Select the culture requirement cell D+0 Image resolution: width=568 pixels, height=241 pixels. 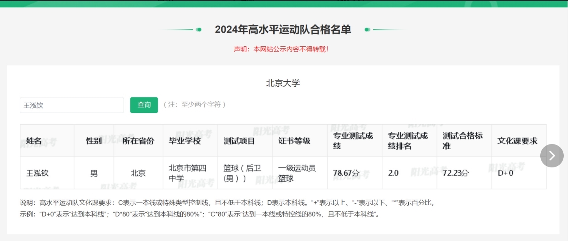pyautogui.click(x=519, y=173)
